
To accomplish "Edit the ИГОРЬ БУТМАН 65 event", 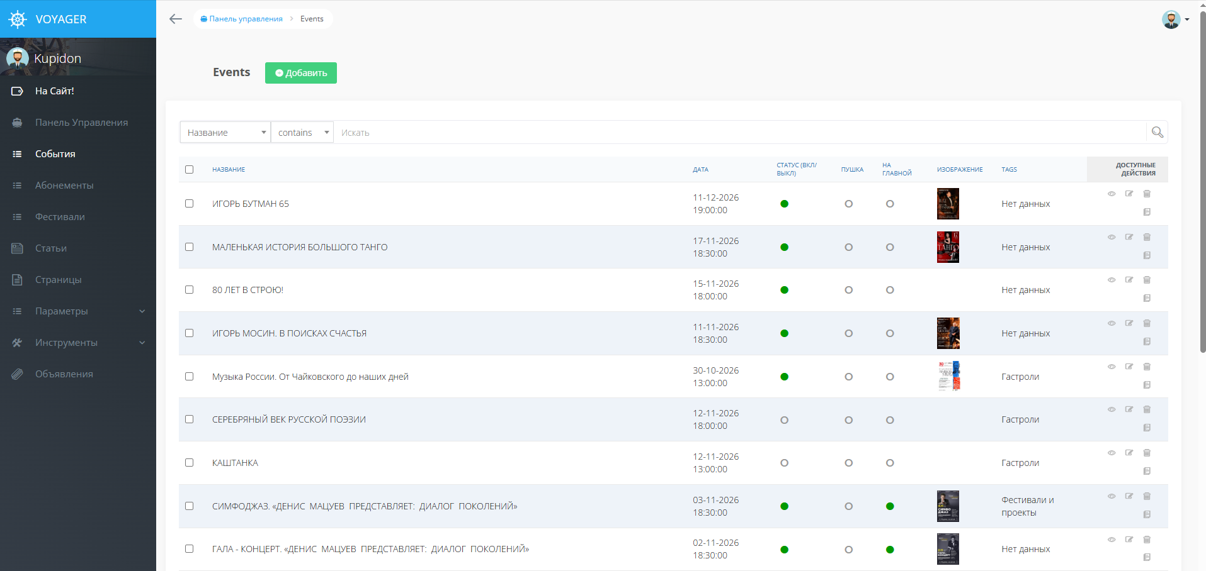I will coord(1129,194).
